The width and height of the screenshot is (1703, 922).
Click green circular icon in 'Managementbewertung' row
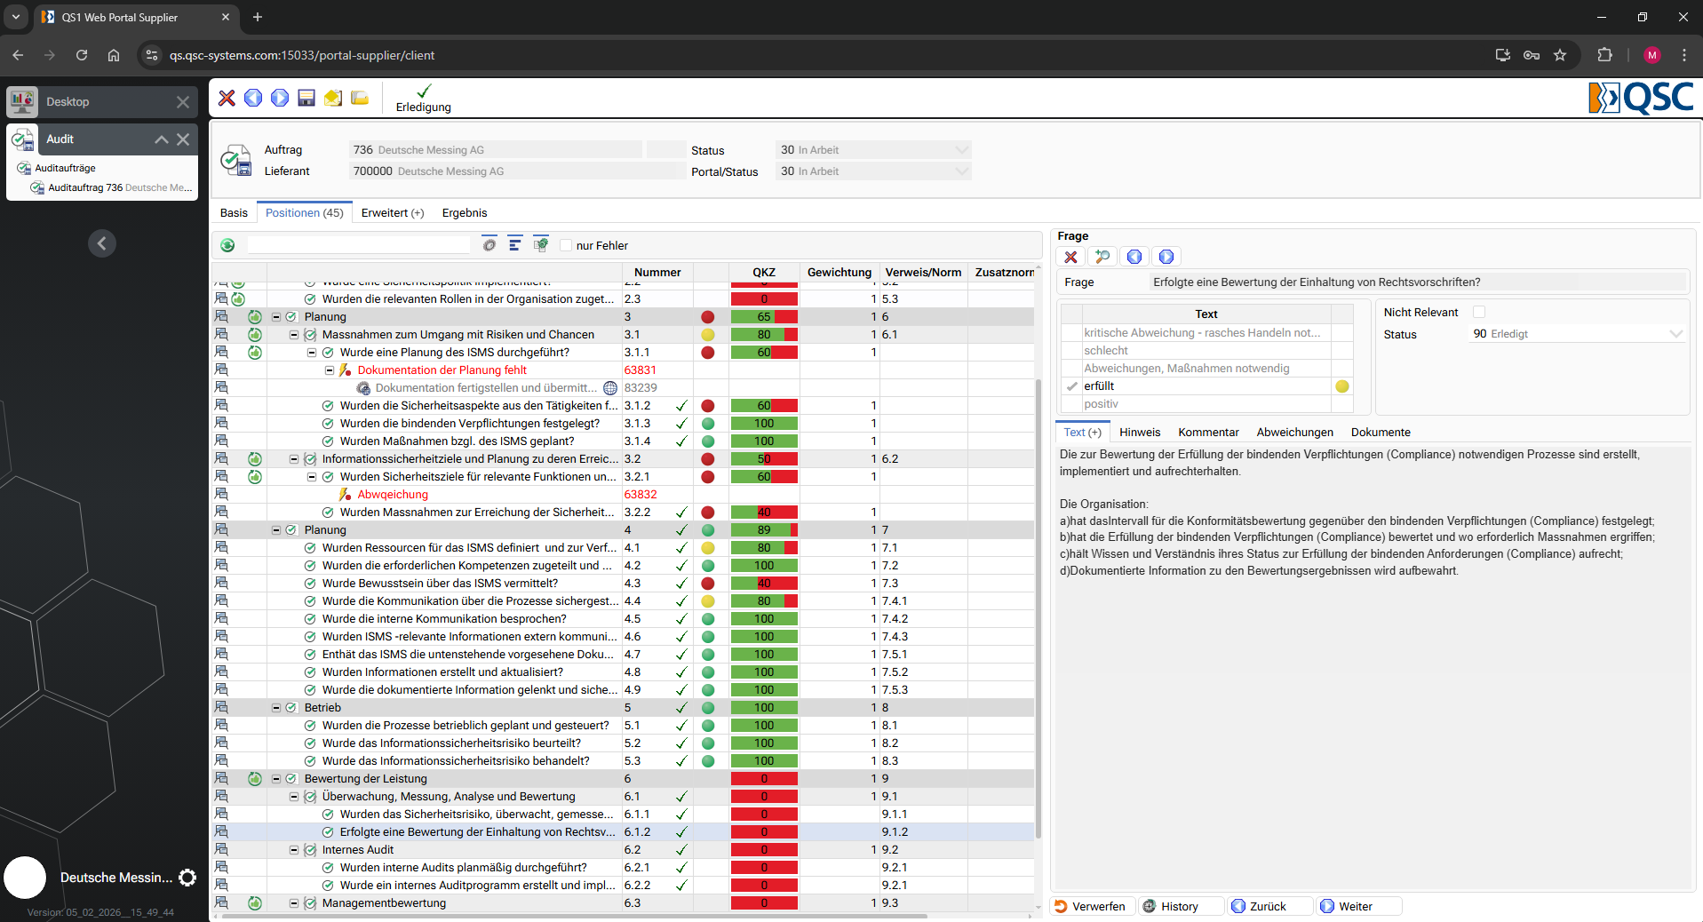tap(255, 903)
